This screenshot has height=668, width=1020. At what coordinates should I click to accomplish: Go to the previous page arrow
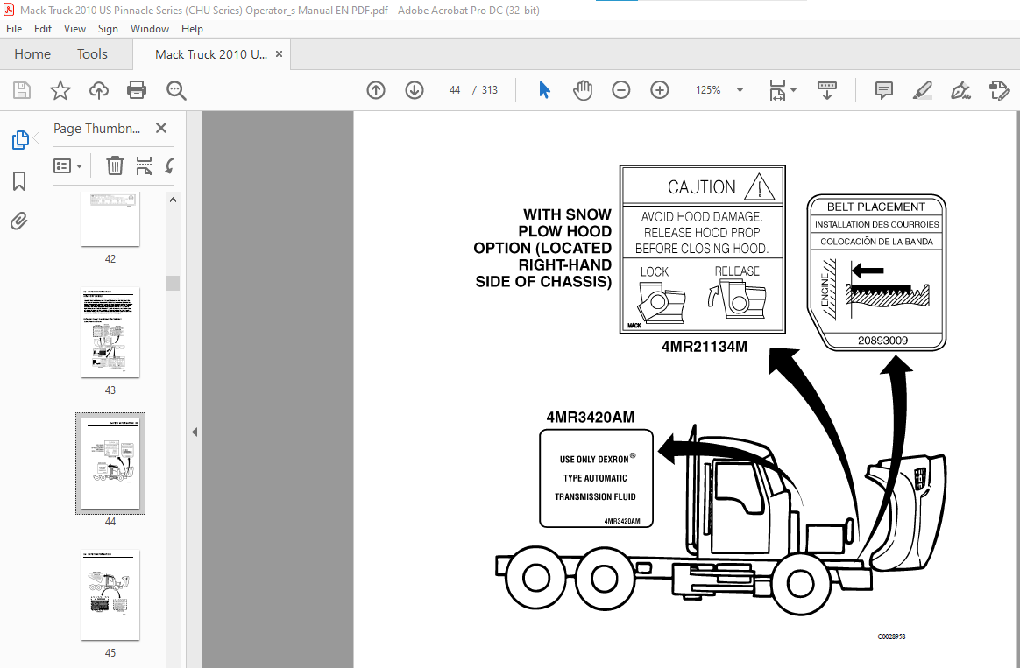[376, 89]
